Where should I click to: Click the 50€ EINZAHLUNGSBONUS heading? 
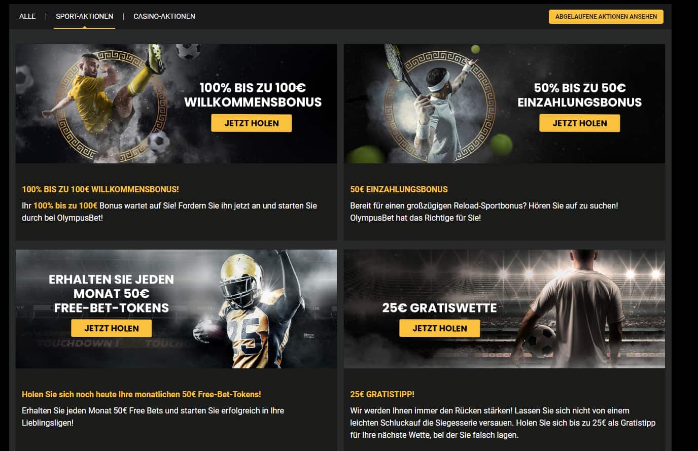click(x=399, y=189)
